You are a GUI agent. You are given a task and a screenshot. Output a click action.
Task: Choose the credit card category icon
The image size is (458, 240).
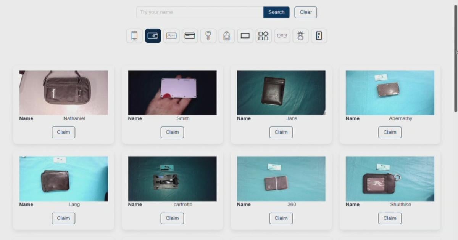coord(190,36)
